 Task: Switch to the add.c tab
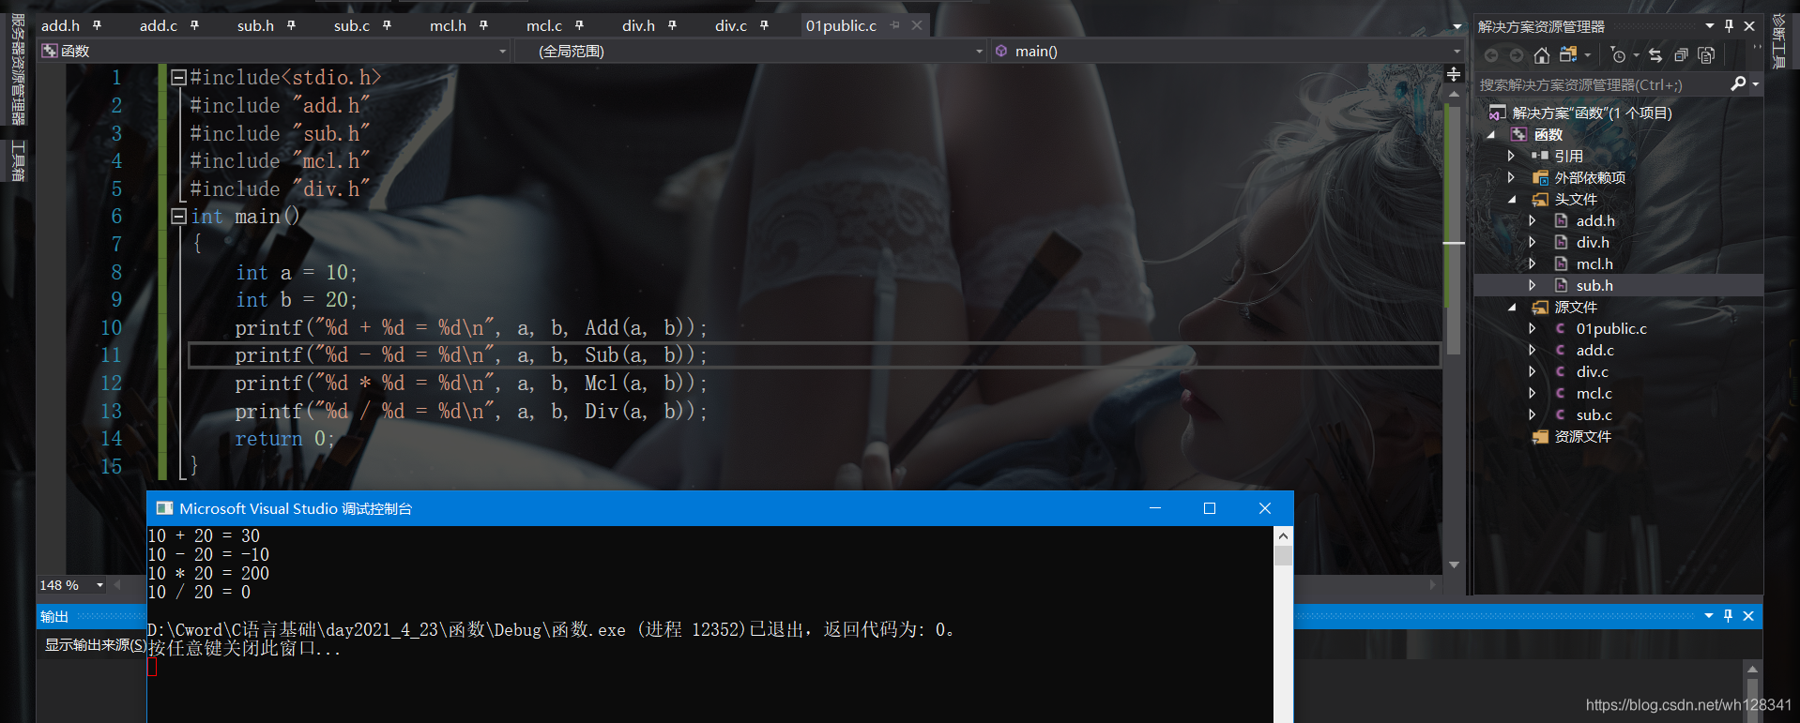(159, 25)
